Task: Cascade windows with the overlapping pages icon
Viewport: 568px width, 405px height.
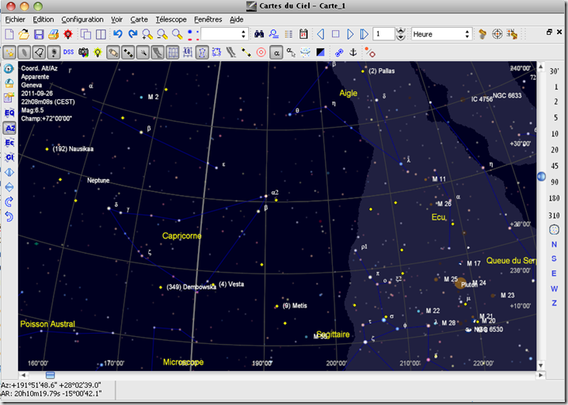Action: [86, 34]
